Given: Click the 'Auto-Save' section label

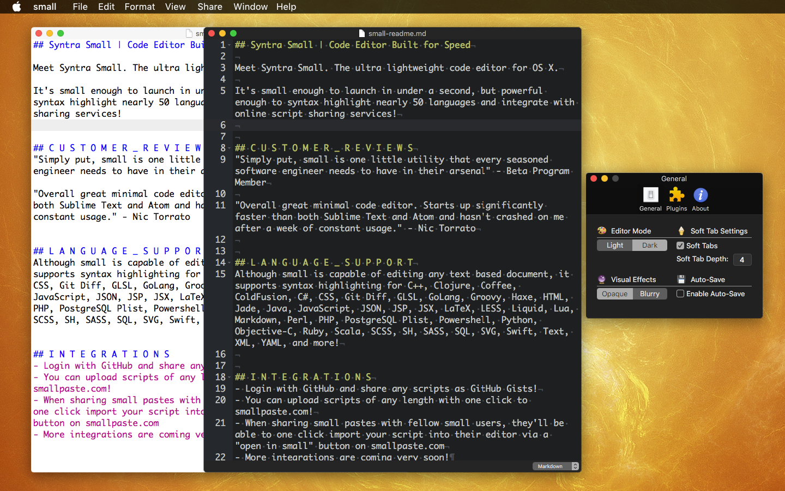Looking at the screenshot, I should pos(708,279).
